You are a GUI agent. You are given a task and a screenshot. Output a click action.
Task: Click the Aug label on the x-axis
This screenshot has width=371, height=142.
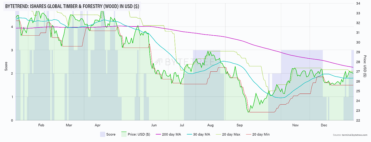coord(211,125)
